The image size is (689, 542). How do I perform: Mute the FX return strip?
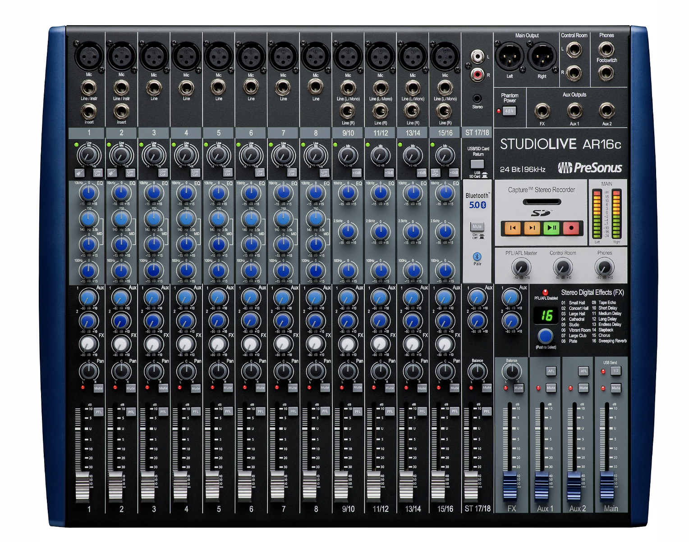[519, 388]
